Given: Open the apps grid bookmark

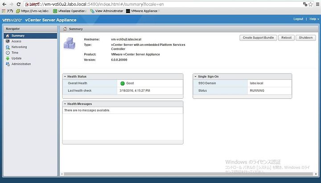Looking at the screenshot, I should 8,11.
